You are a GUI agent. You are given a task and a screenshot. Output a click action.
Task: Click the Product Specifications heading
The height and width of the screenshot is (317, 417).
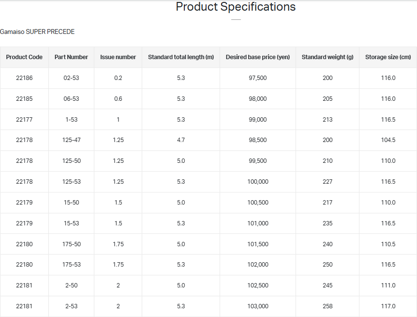pos(236,7)
